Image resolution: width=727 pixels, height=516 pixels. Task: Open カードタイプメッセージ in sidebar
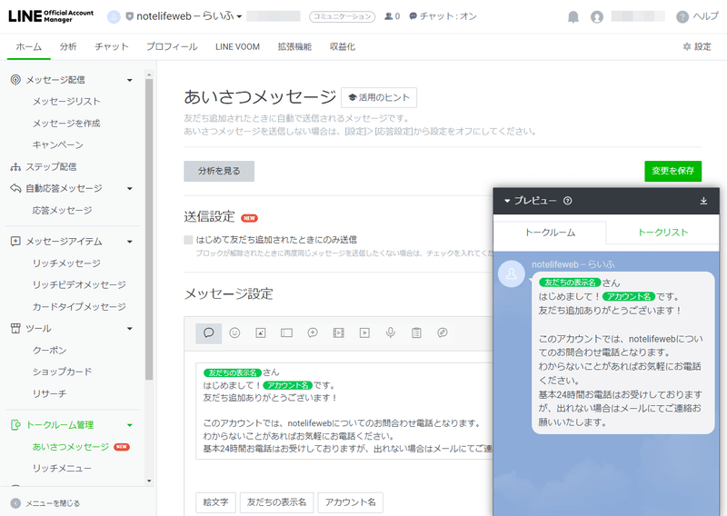tap(79, 306)
